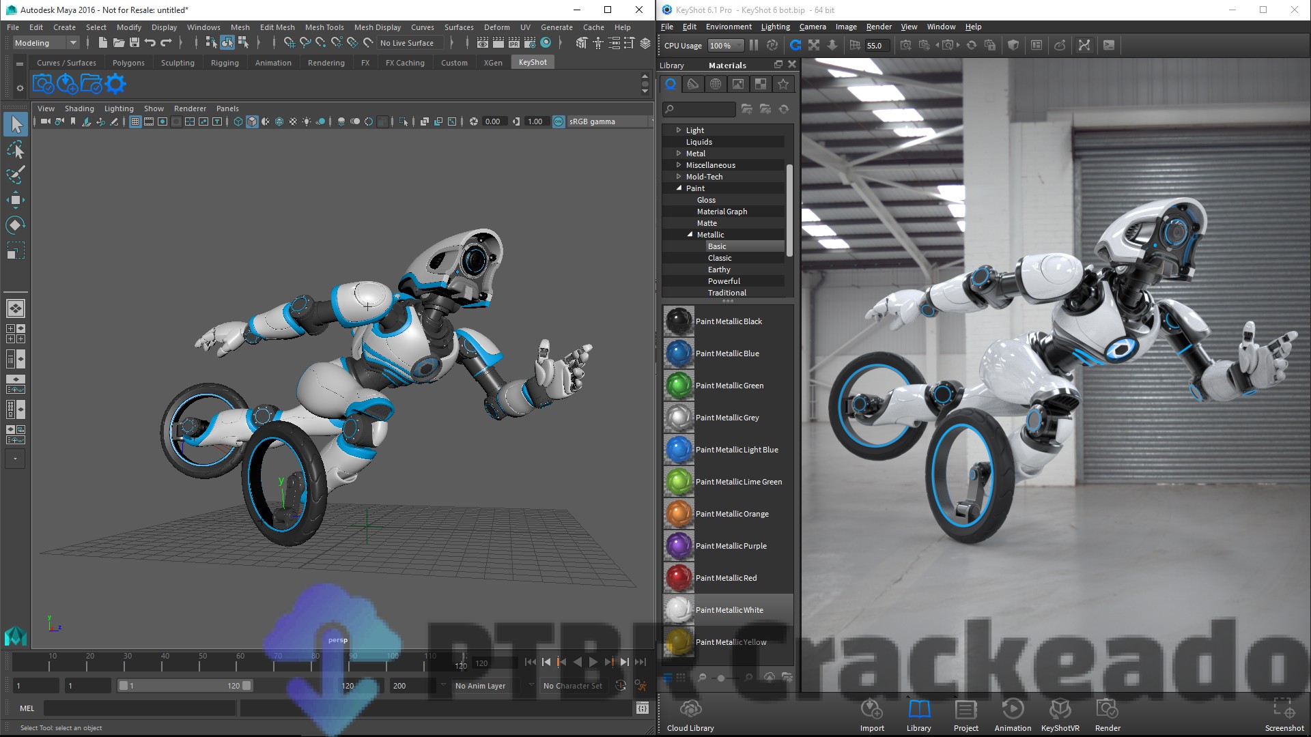Select Favorites star icon in library
The height and width of the screenshot is (737, 1311).
coord(783,84)
